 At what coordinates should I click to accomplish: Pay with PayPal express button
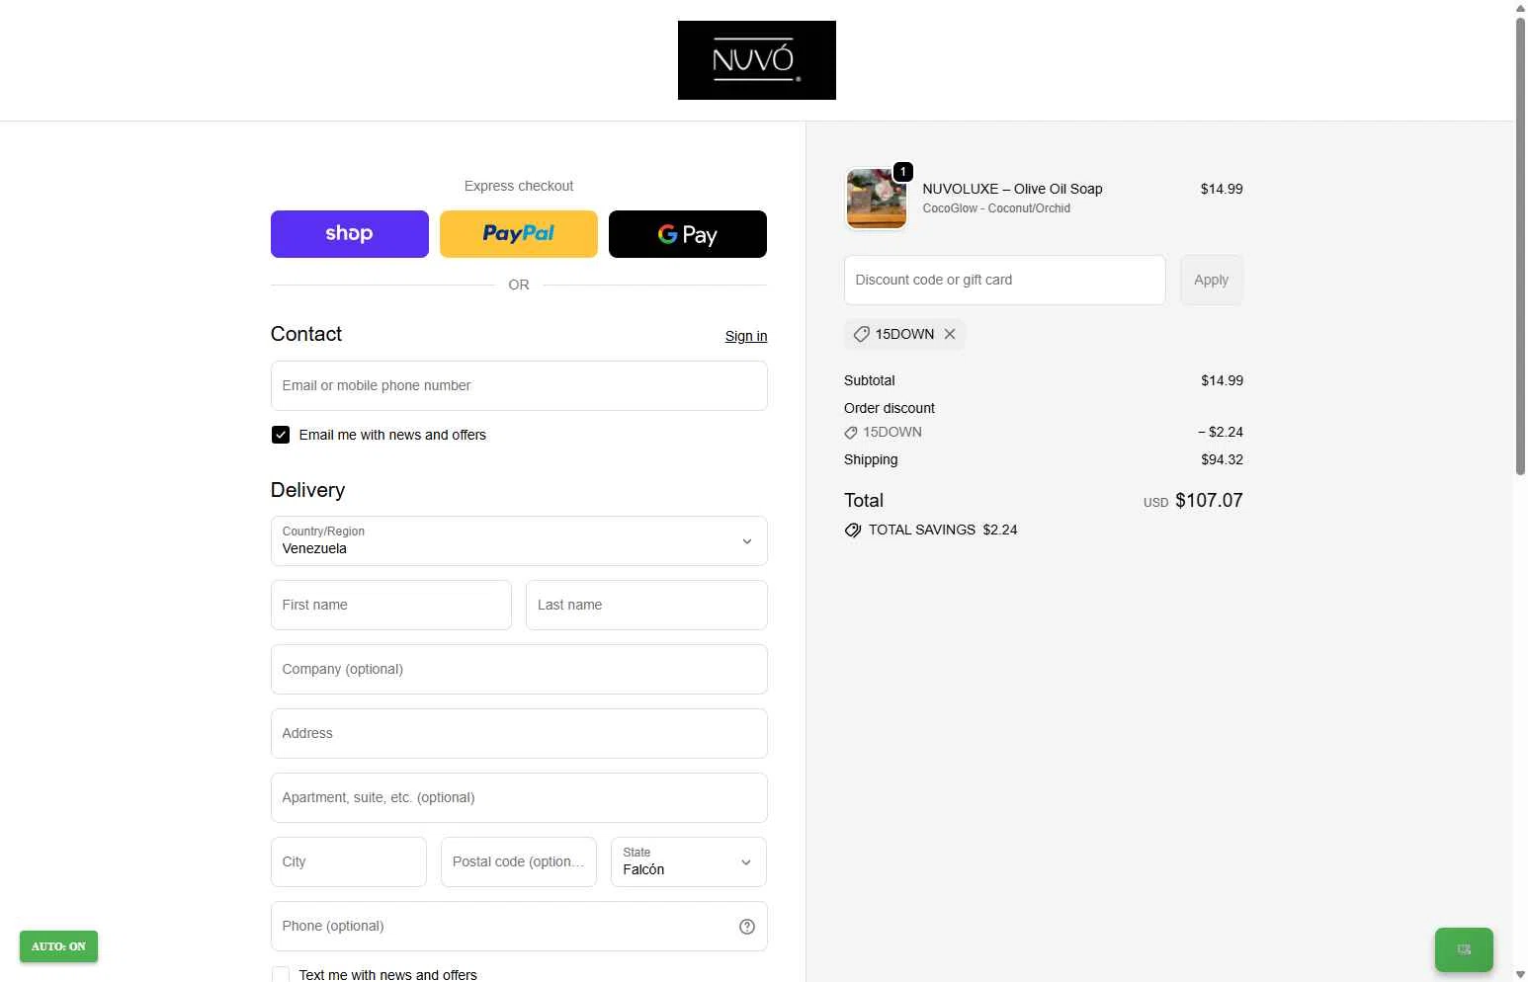coord(519,234)
